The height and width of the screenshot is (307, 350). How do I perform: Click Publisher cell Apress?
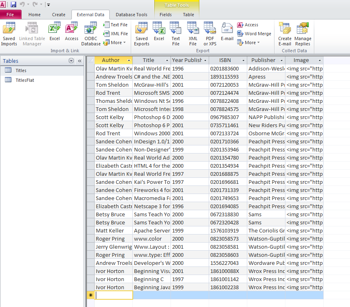[266, 77]
